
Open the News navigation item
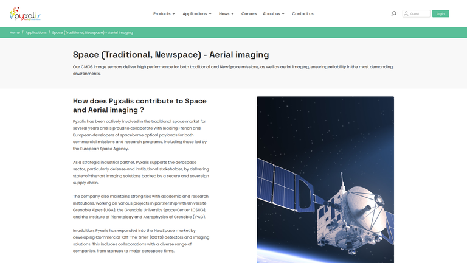[x=224, y=14]
